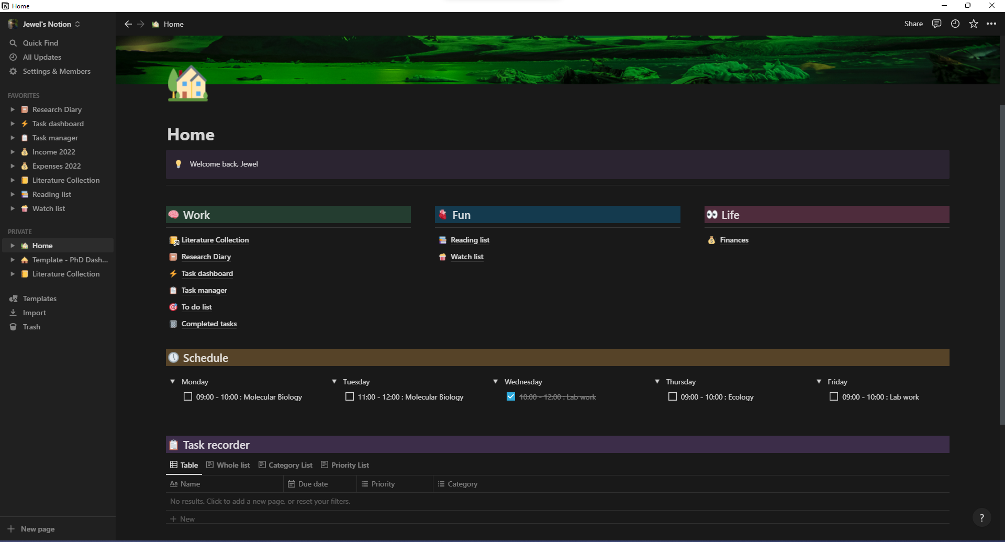Go back with the left arrow

[128, 24]
